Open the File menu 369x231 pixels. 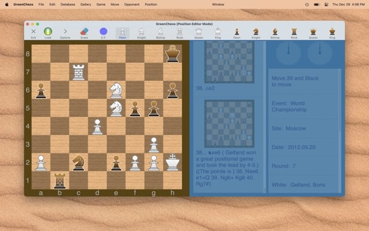pos(41,4)
